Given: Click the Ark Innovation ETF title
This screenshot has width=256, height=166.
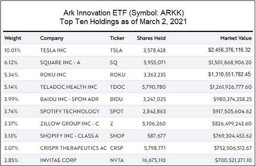Looking at the screenshot, I should click(x=124, y=13).
